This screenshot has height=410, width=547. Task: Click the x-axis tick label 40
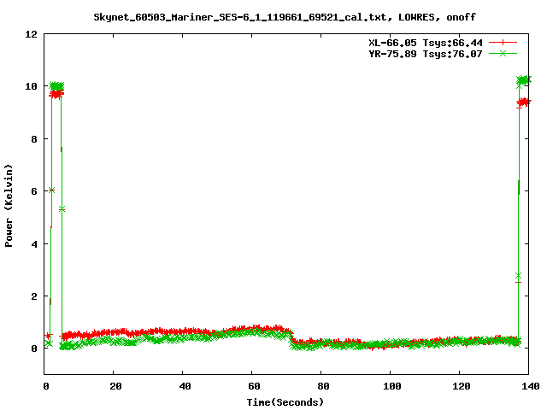(x=185, y=386)
